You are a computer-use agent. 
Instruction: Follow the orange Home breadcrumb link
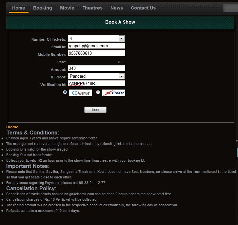[13, 127]
